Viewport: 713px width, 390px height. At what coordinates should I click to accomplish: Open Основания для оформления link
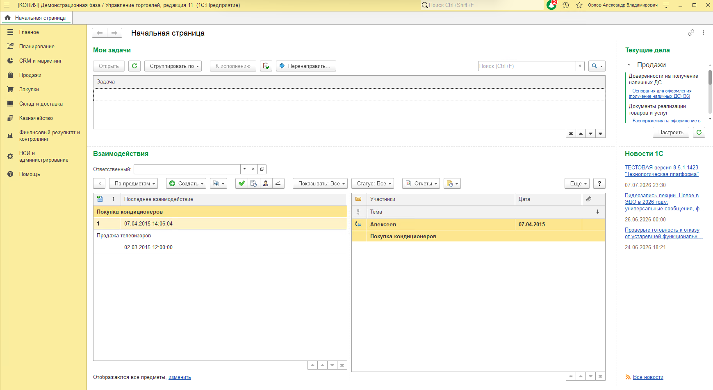click(x=660, y=94)
